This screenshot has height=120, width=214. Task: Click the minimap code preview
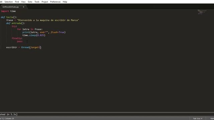tap(202, 12)
